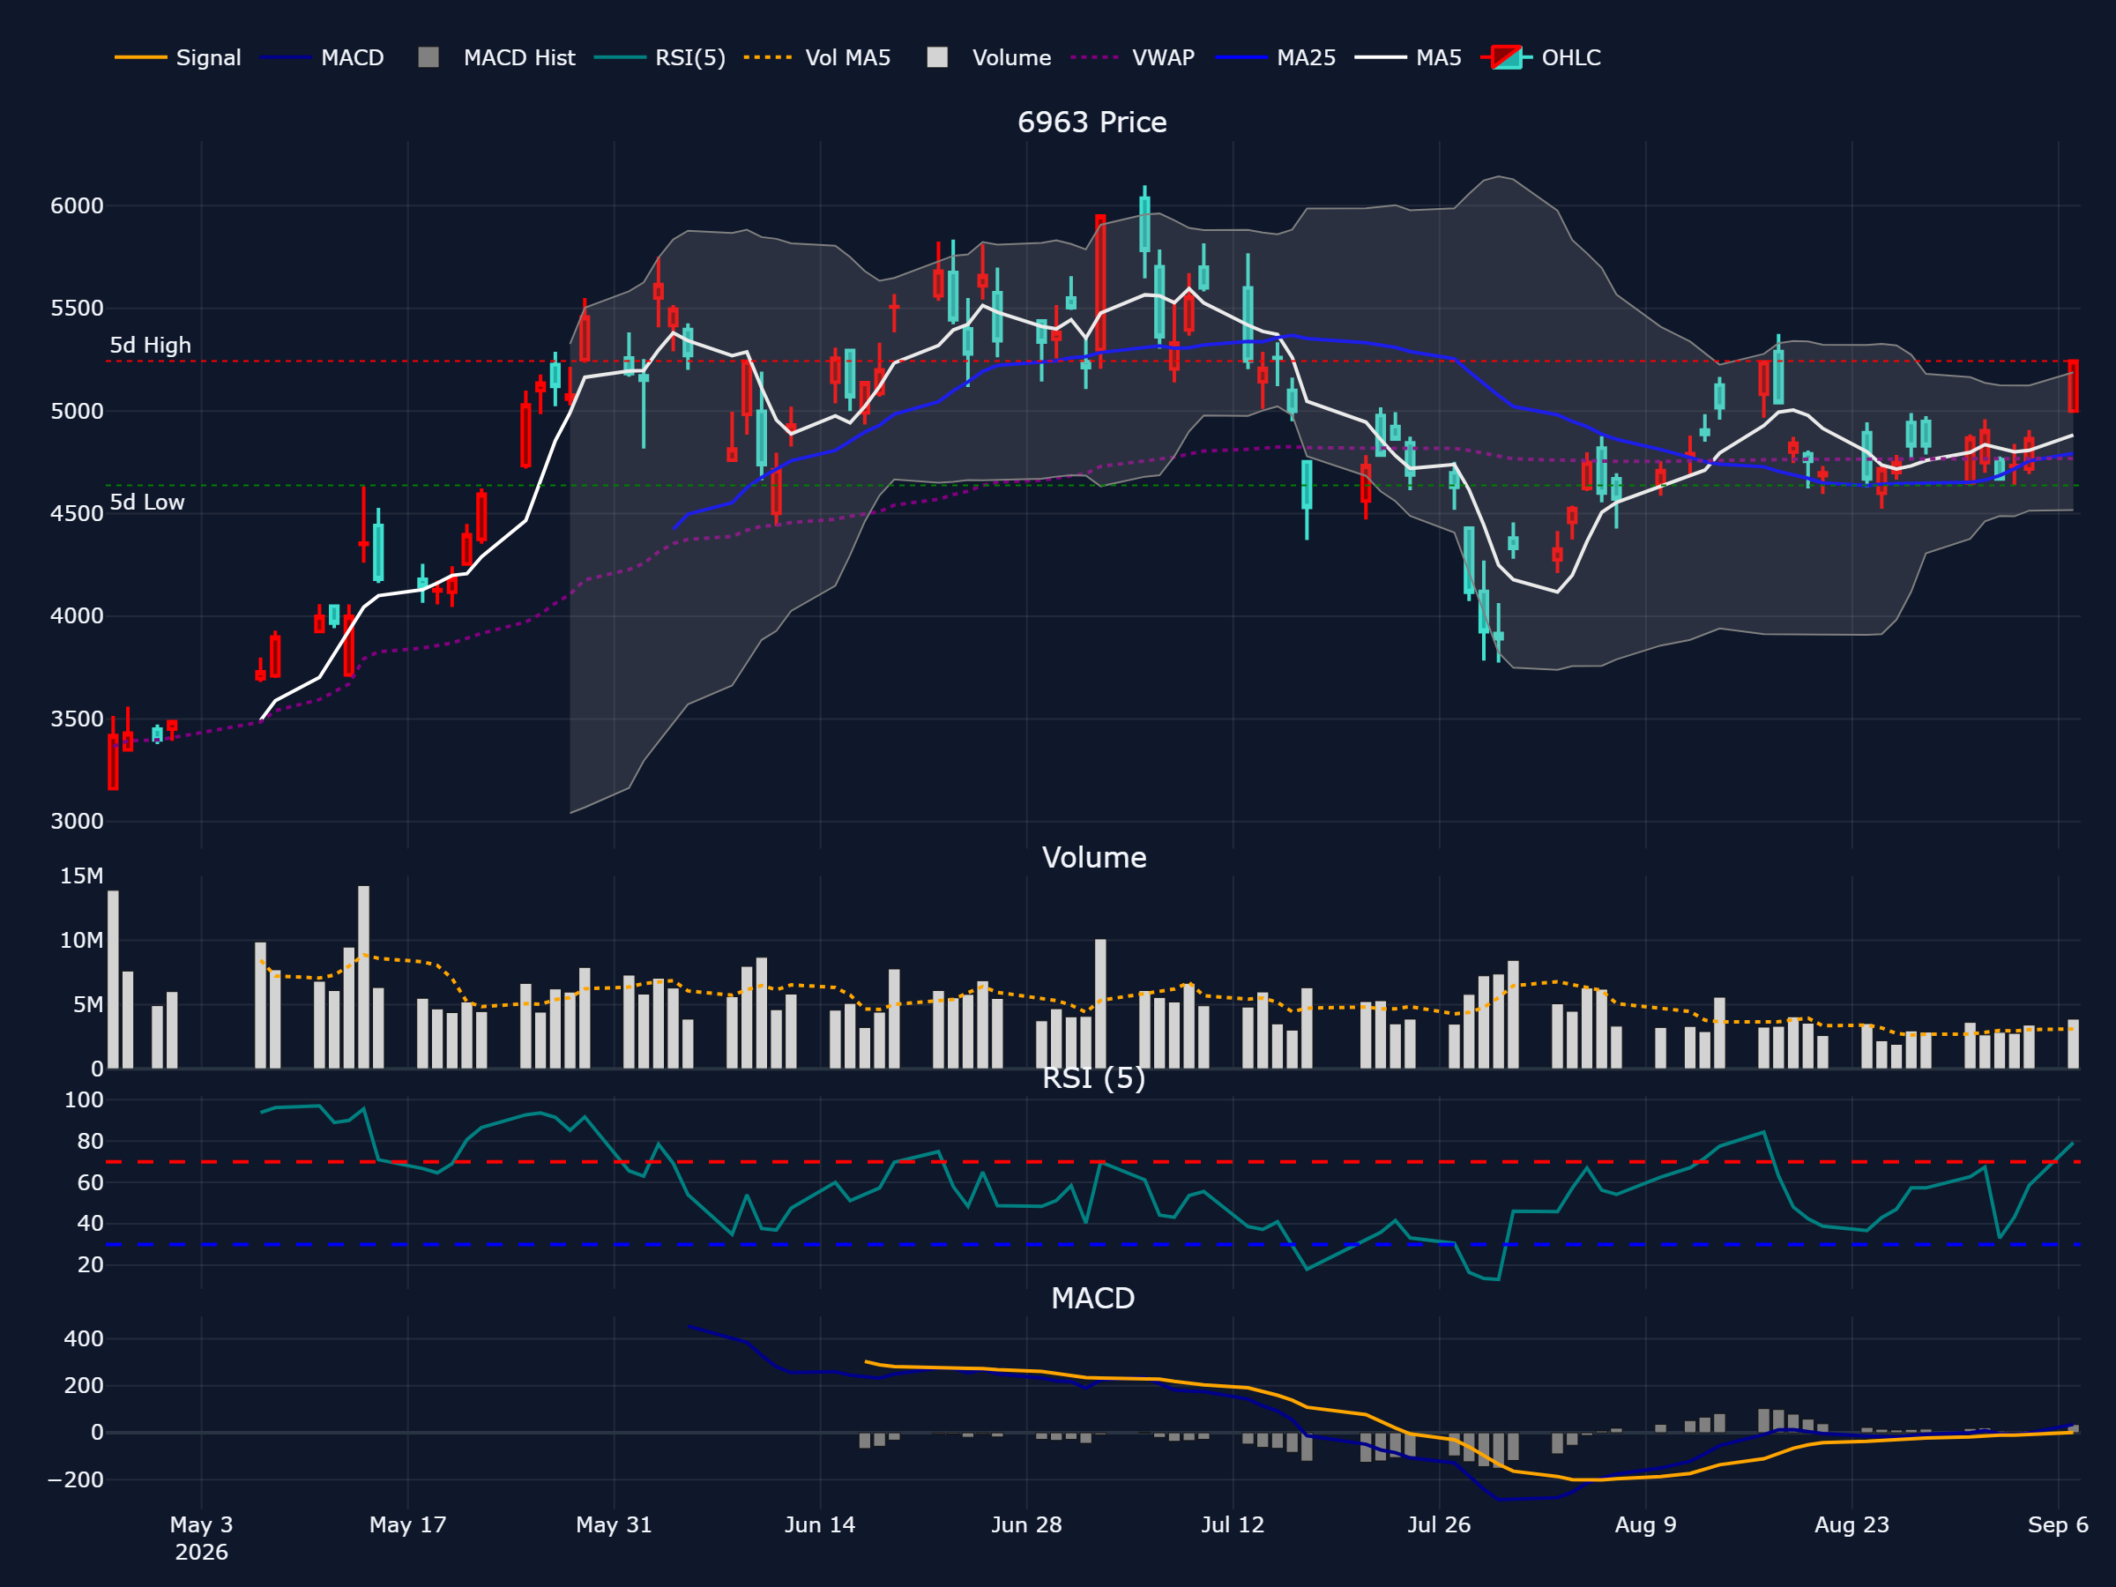Screen dimensions: 2116x1587
Task: Toggle the MA25 legend entry
Action: tap(1275, 57)
